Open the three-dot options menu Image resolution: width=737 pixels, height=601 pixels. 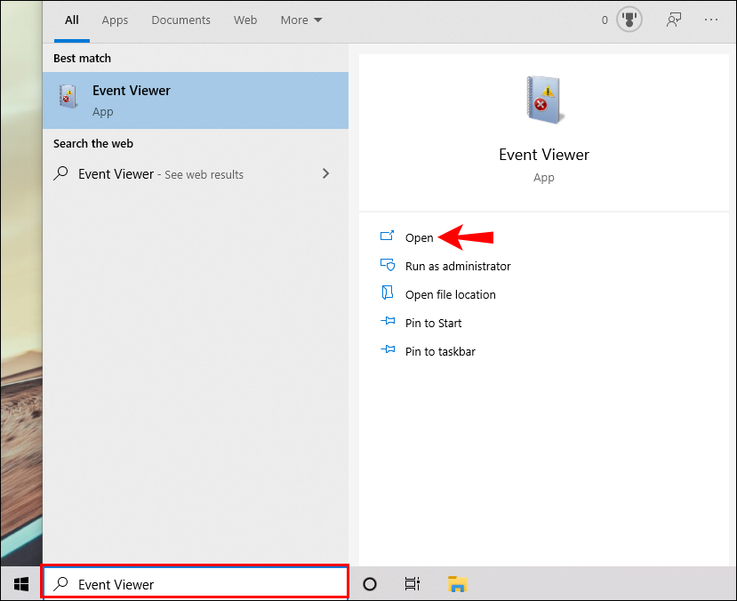[x=711, y=20]
